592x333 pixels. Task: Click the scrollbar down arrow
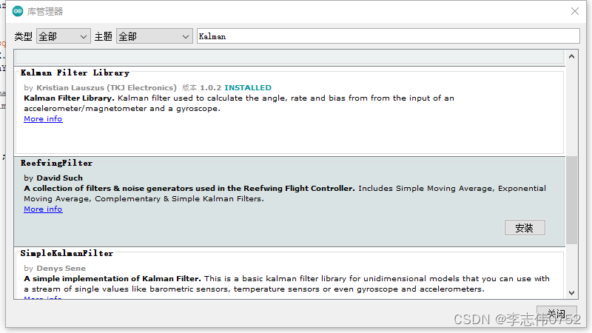point(571,292)
